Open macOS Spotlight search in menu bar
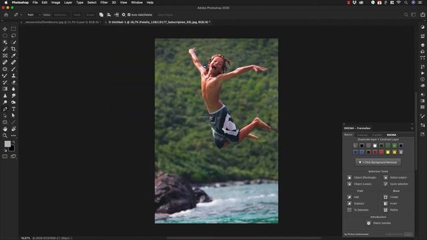The image size is (427, 240). point(406,3)
